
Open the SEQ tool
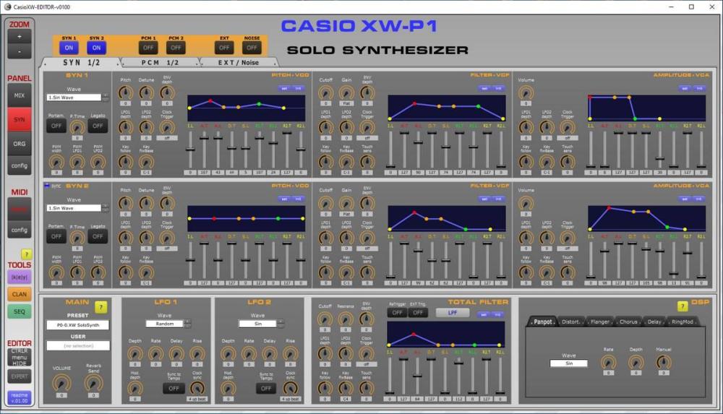(x=20, y=311)
